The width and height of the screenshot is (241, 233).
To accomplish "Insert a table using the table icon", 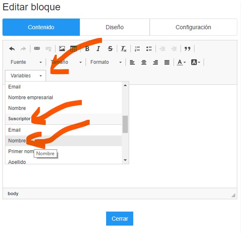I will tap(74, 49).
